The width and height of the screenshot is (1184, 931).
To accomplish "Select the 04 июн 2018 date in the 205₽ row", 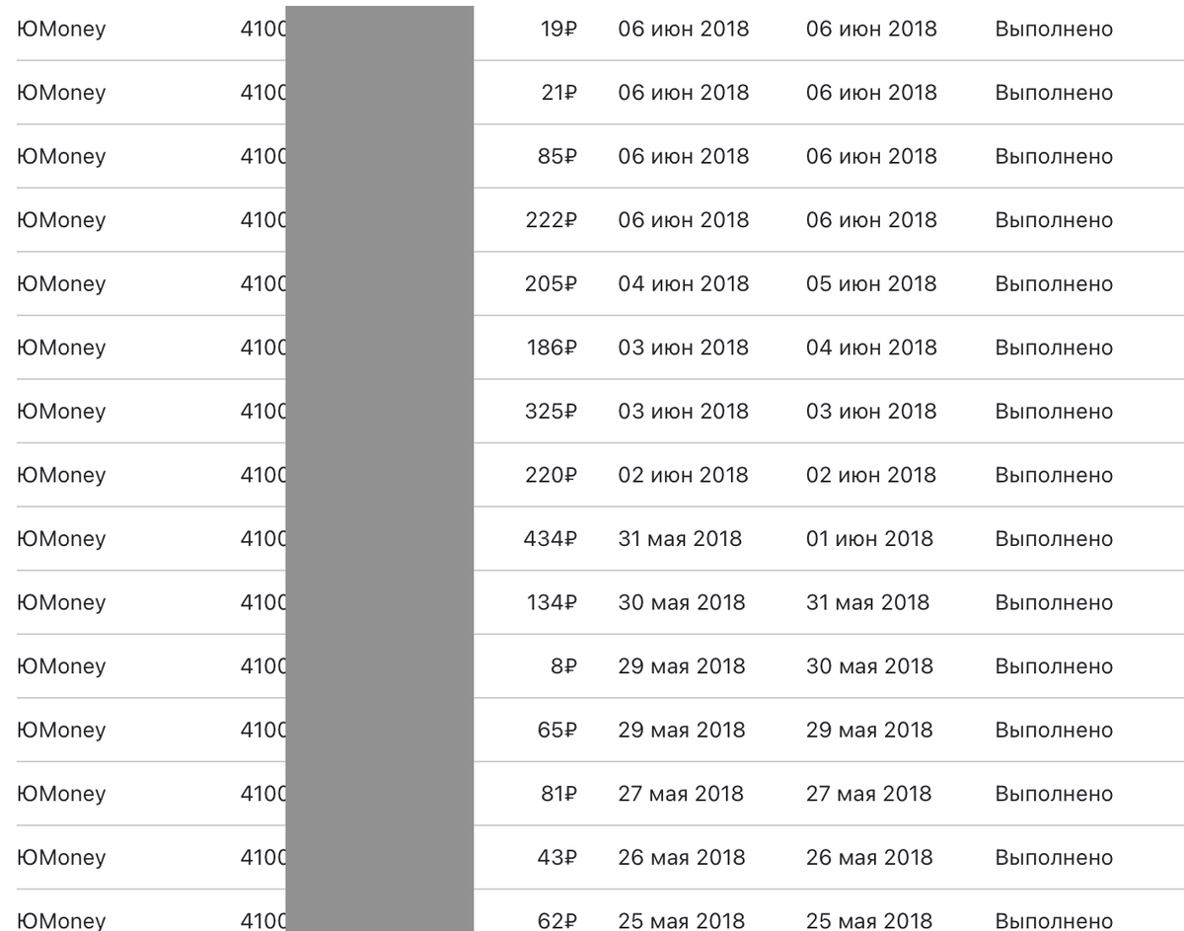I will click(684, 284).
